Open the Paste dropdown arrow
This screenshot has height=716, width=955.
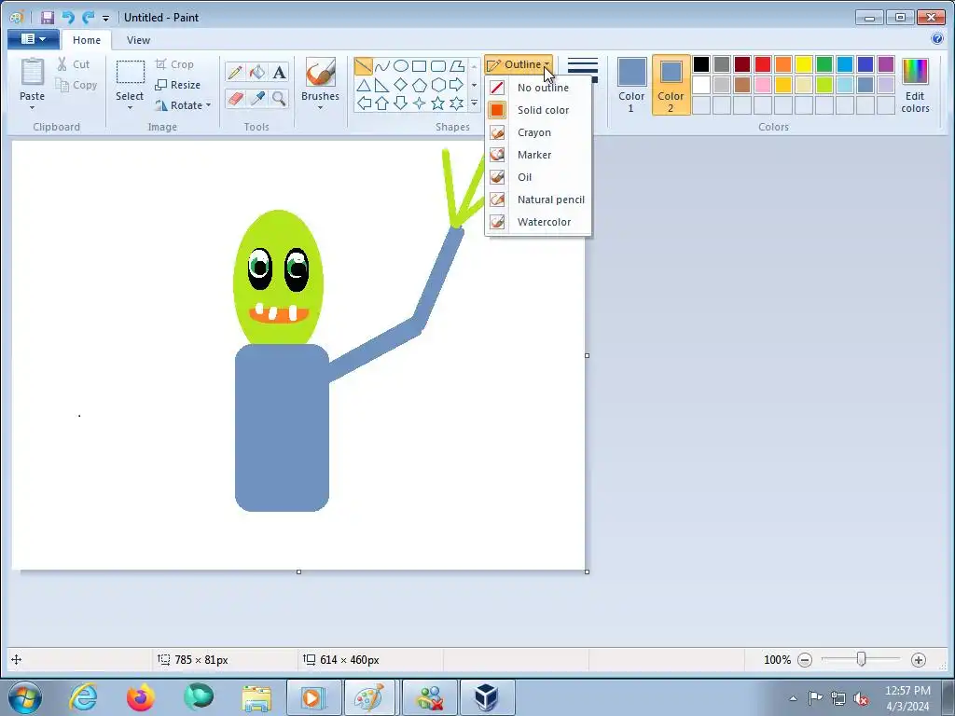coord(32,108)
